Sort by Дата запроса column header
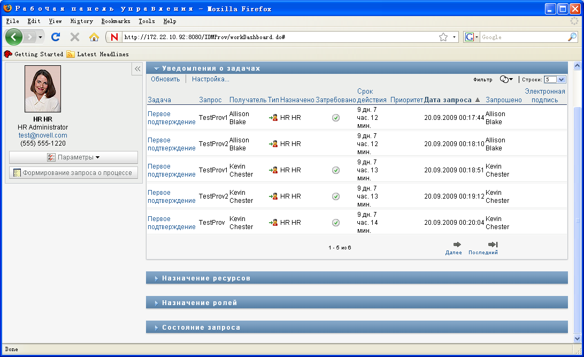Image resolution: width=584 pixels, height=357 pixels. 448,100
